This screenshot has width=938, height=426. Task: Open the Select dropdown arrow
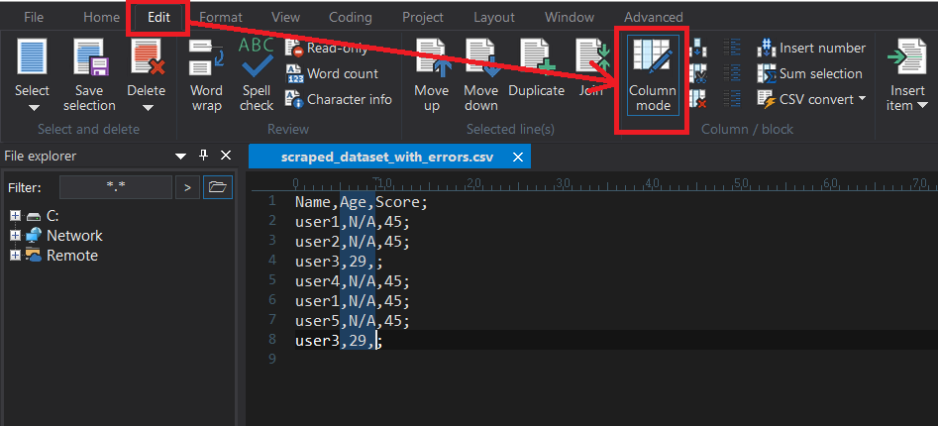(34, 108)
